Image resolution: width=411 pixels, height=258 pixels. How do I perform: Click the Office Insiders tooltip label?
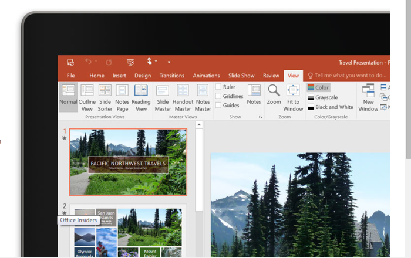pyautogui.click(x=78, y=220)
